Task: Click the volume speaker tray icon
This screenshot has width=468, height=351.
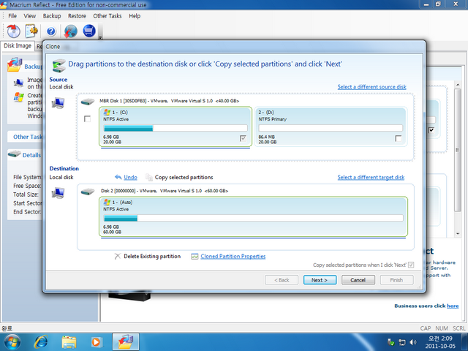Action: [x=413, y=342]
